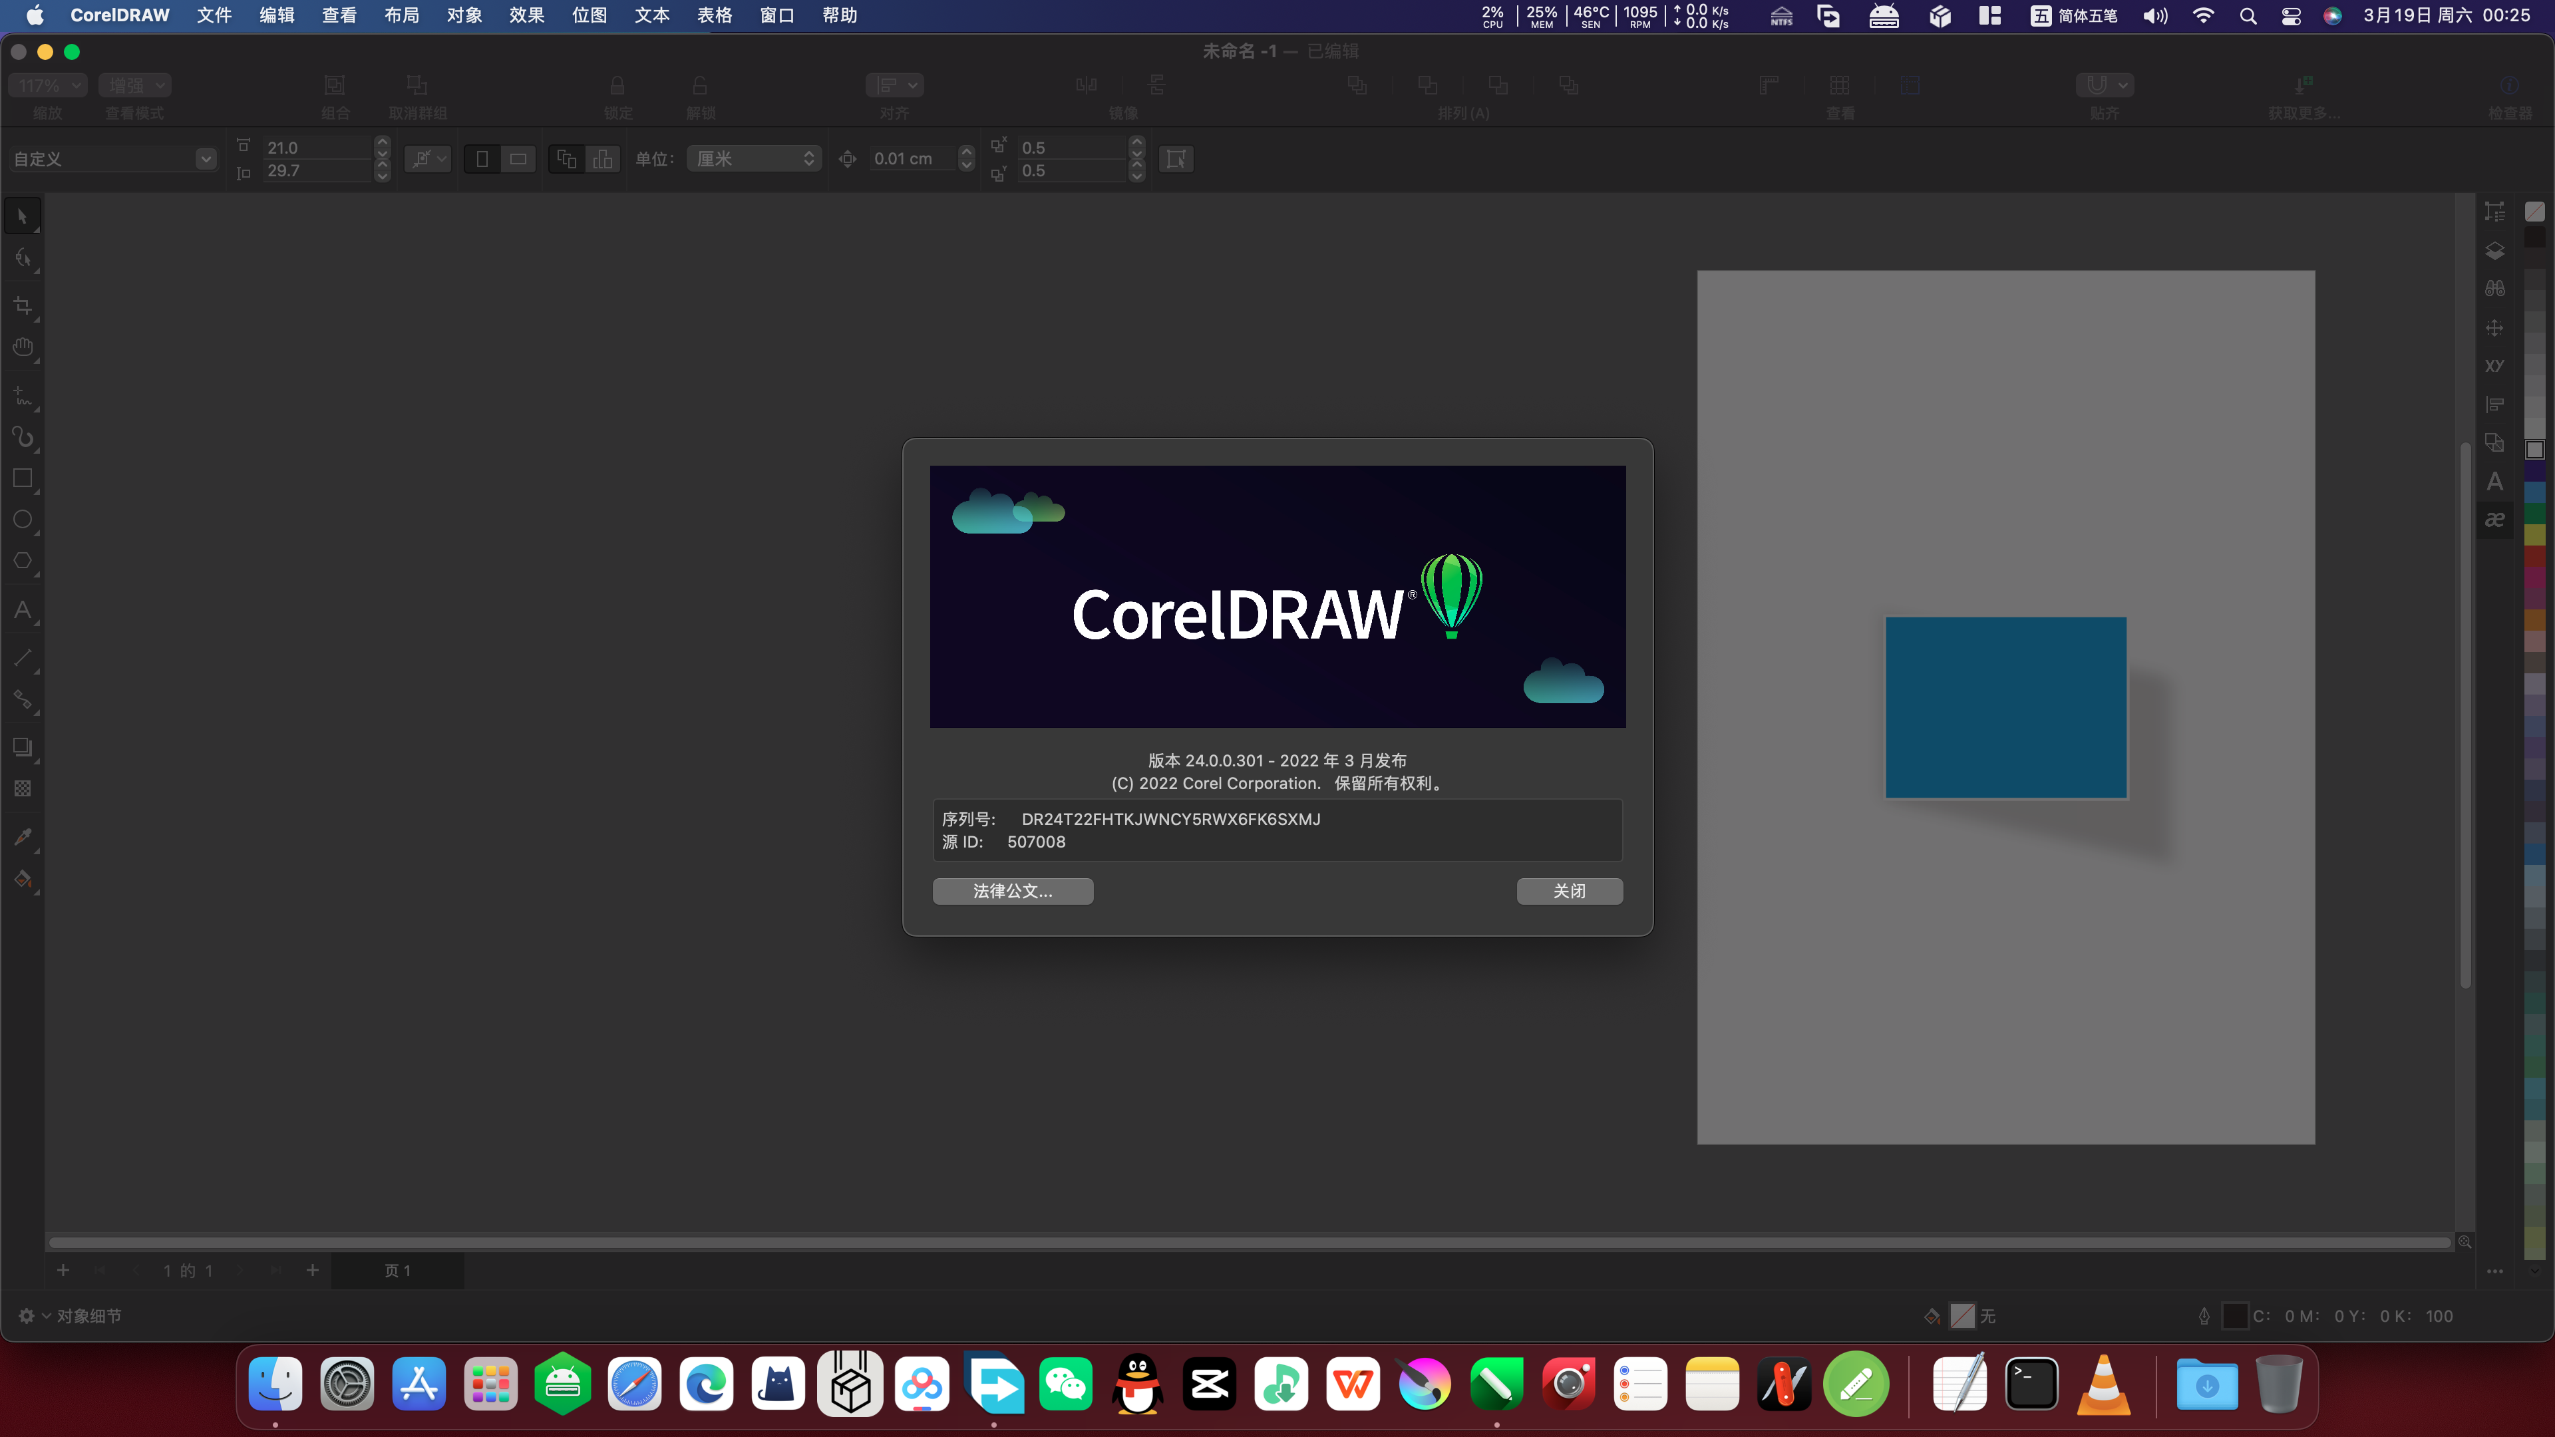
Task: Open the zoom level 117% dropdown
Action: tap(48, 85)
